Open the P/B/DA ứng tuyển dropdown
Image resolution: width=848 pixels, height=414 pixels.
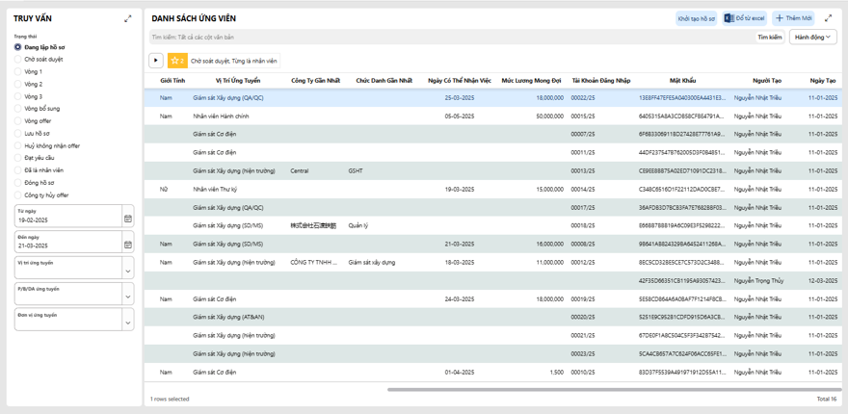[x=128, y=297]
